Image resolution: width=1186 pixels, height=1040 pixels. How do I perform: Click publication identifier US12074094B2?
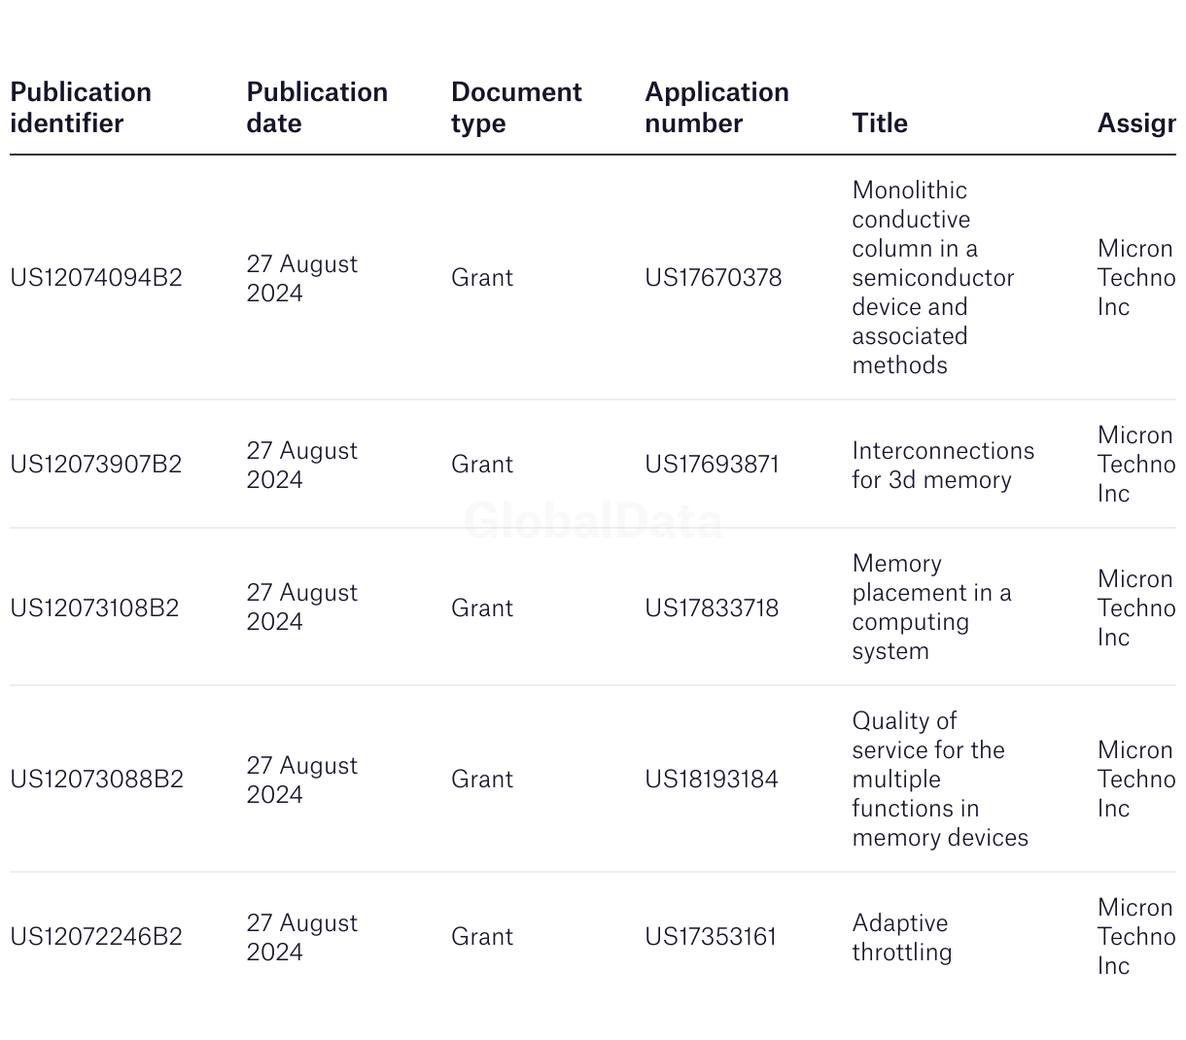tap(96, 278)
